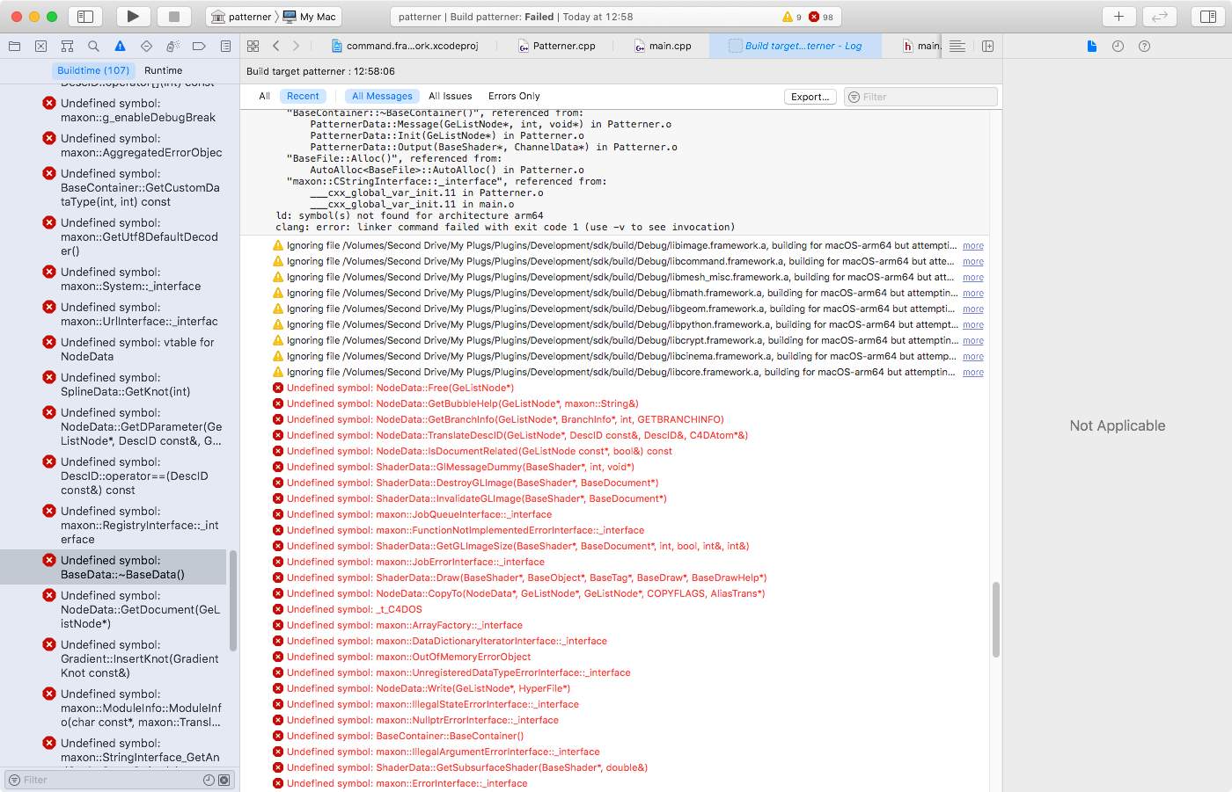1232x792 pixels.
Task: Click the Stop button in toolbar
Action: click(x=174, y=17)
